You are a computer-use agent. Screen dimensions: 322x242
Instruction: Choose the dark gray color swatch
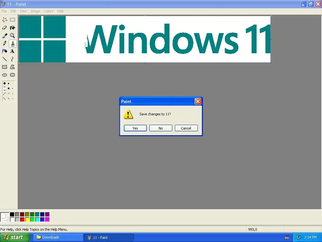click(17, 215)
